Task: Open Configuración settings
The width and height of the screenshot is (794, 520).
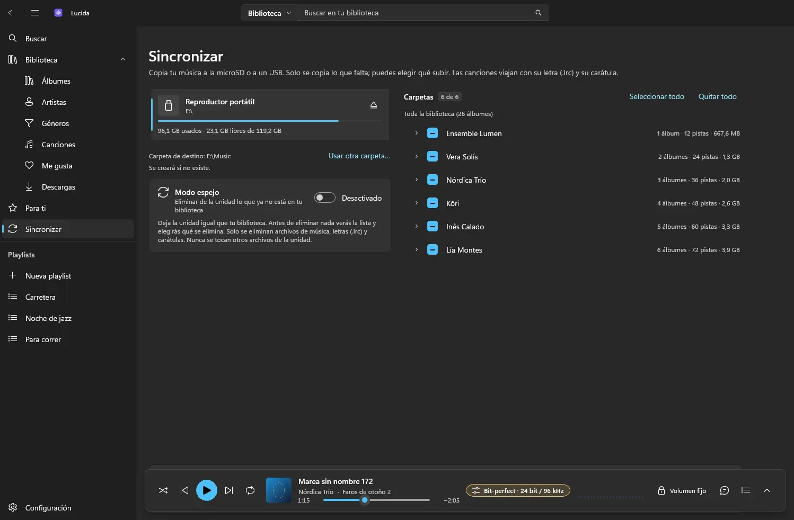Action: pyautogui.click(x=68, y=508)
